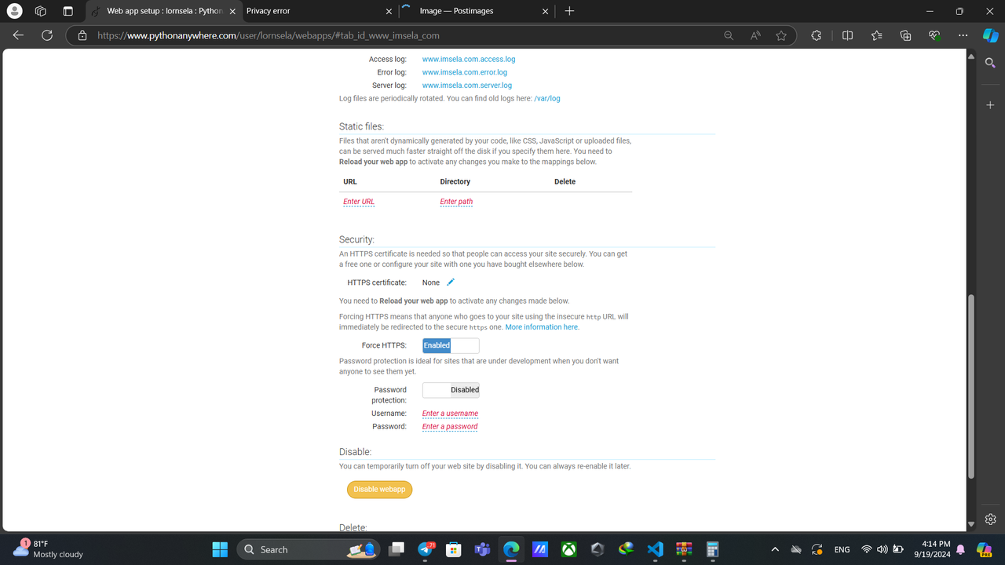
Task: Click the pencil icon to edit HTTPS certificate
Action: click(x=451, y=282)
